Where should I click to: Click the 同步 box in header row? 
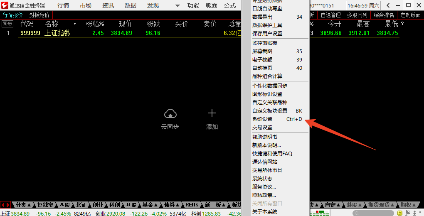pyautogui.click(x=7, y=24)
